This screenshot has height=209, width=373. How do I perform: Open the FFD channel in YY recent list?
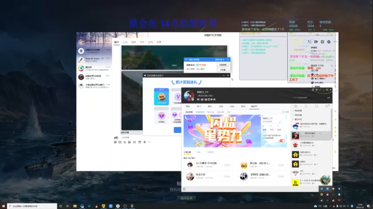click(311, 173)
